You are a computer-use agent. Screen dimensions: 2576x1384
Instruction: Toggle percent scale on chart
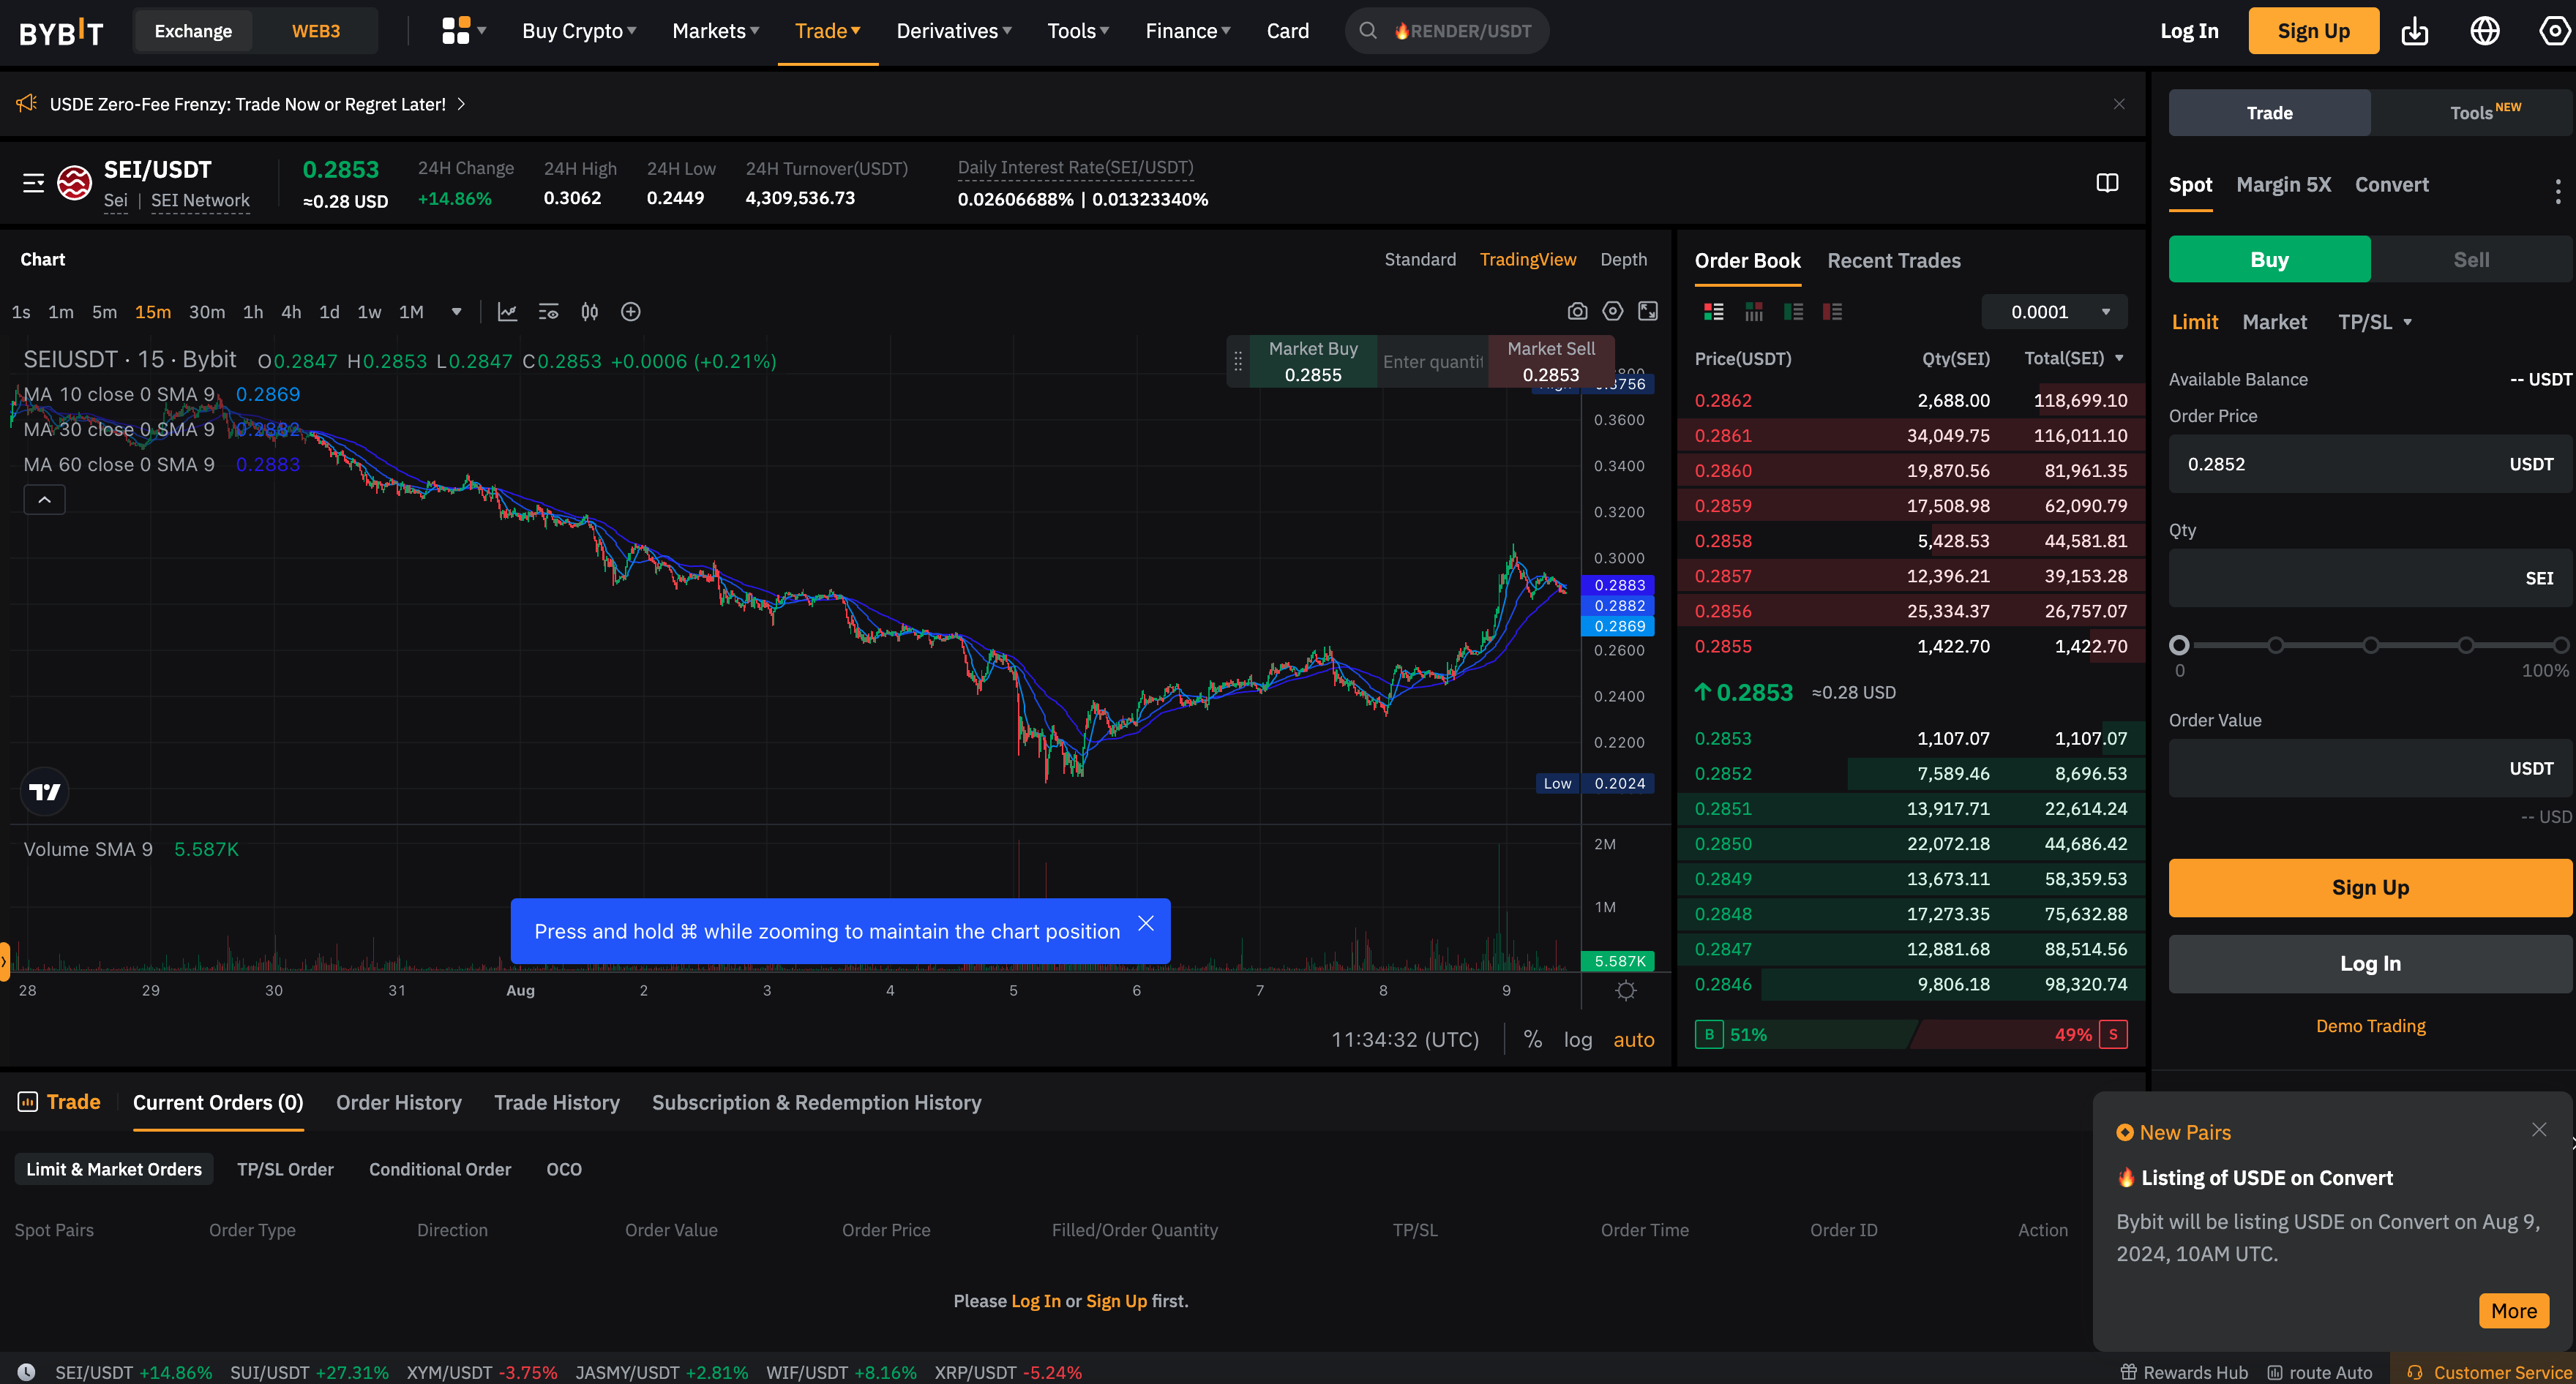(1532, 1039)
